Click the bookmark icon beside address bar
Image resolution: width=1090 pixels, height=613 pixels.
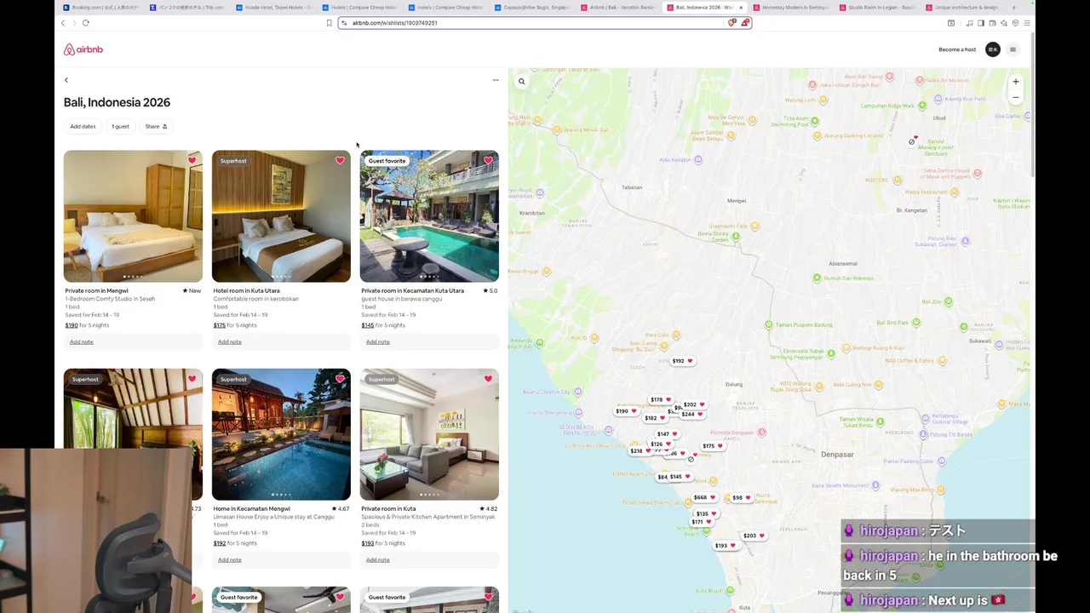coord(329,23)
